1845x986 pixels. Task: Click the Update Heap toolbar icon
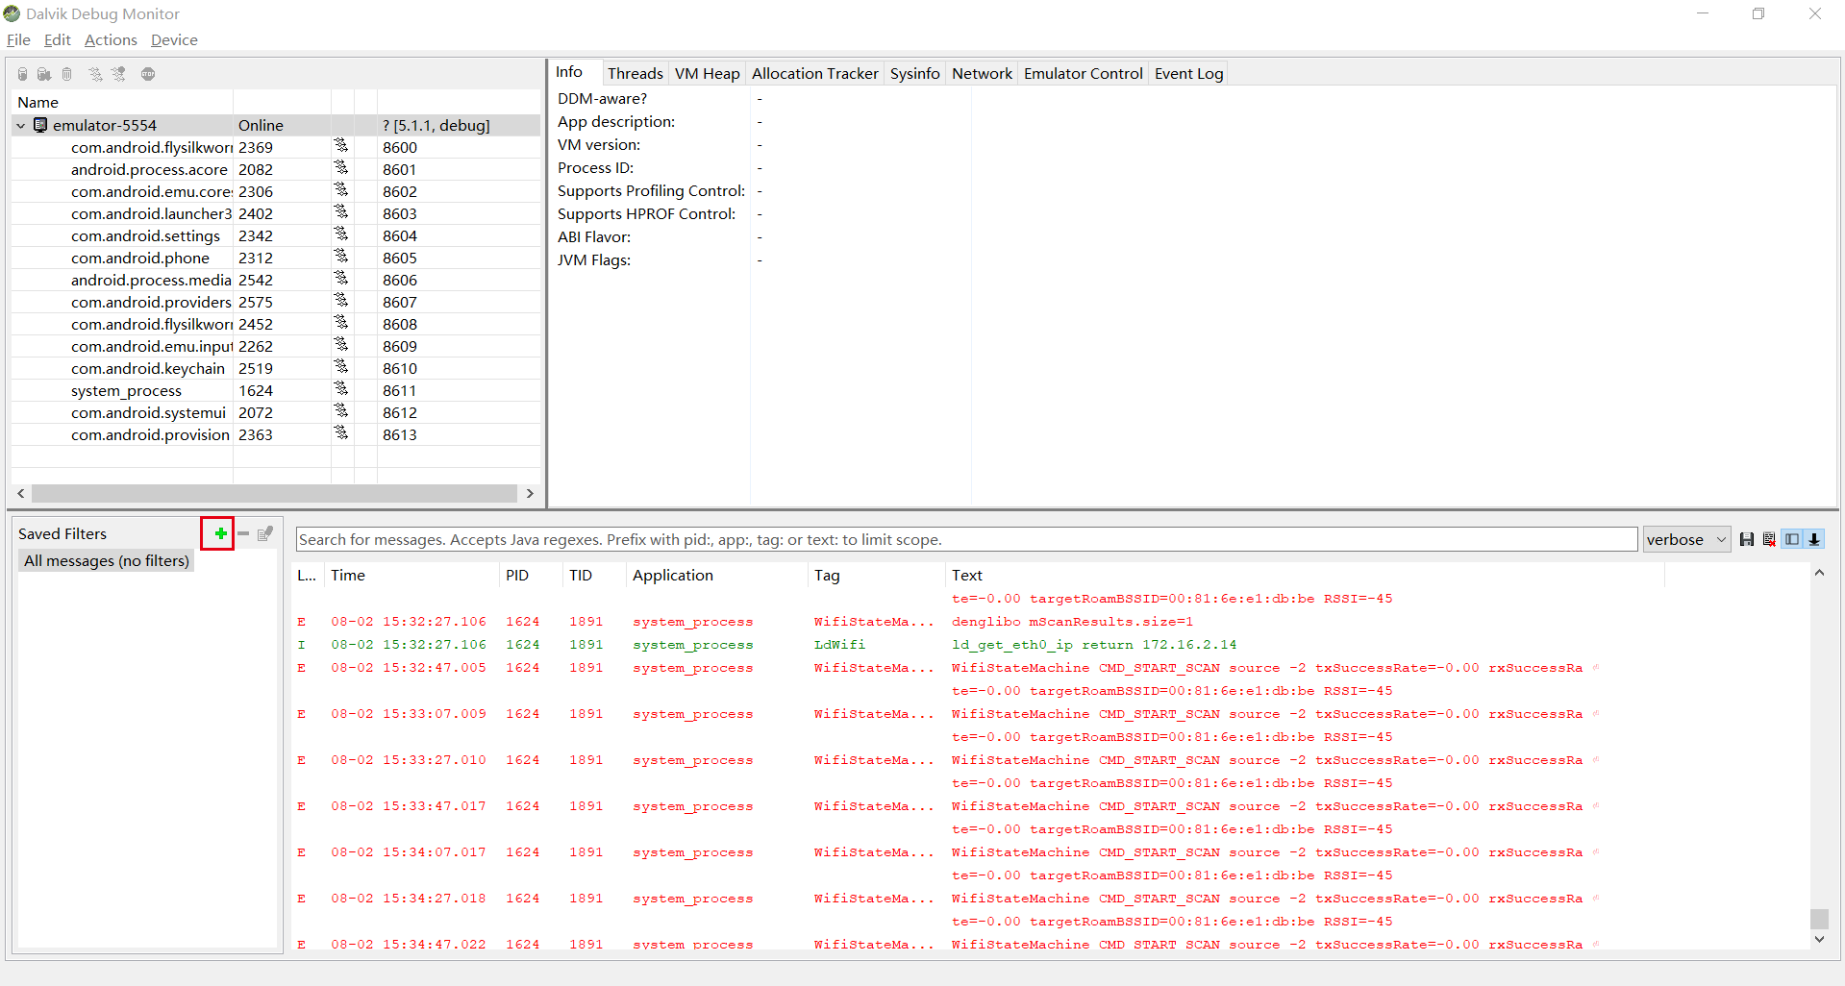pyautogui.click(x=23, y=74)
